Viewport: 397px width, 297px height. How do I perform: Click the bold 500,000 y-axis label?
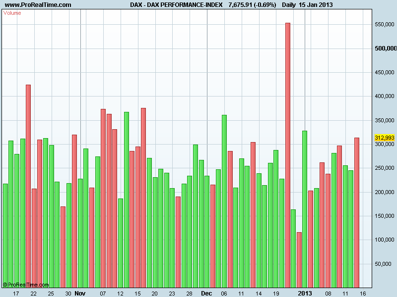(x=386, y=49)
